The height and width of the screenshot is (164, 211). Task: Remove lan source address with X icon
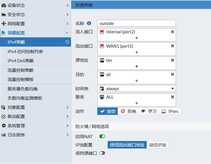(172, 60)
